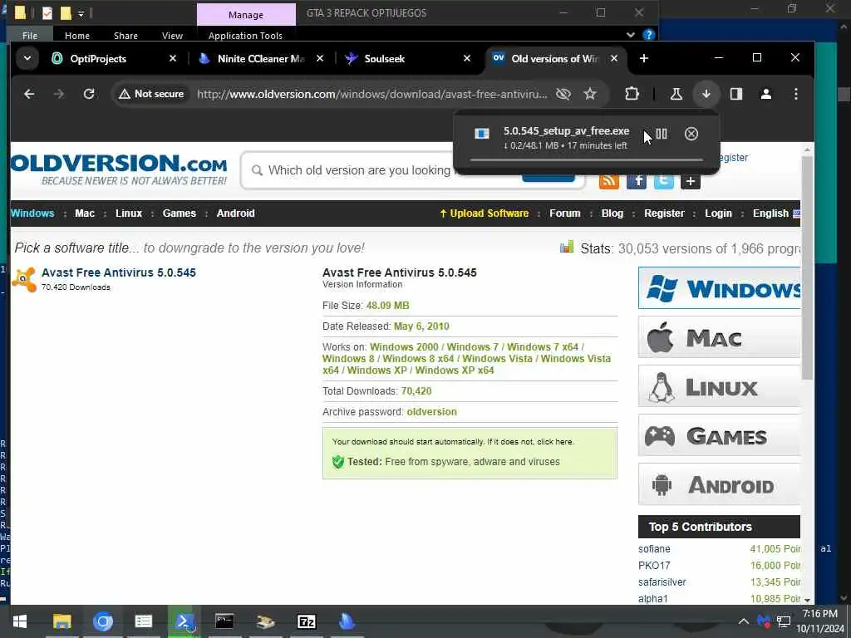The height and width of the screenshot is (638, 851).
Task: Click contributor PKO17
Action: [x=654, y=565]
